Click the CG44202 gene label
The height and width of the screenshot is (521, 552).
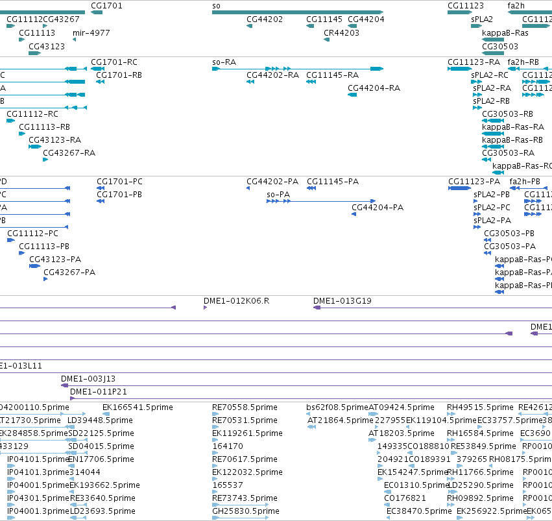point(265,19)
